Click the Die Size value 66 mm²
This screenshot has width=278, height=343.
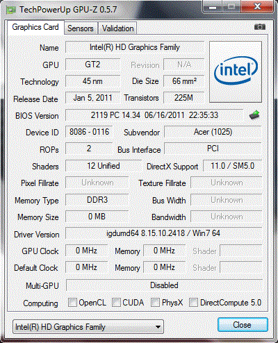[x=184, y=81]
